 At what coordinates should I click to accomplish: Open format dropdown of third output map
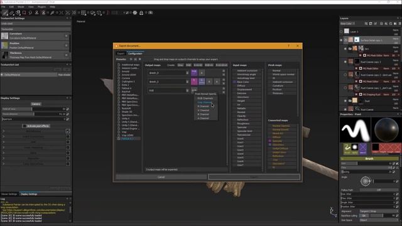point(187,90)
